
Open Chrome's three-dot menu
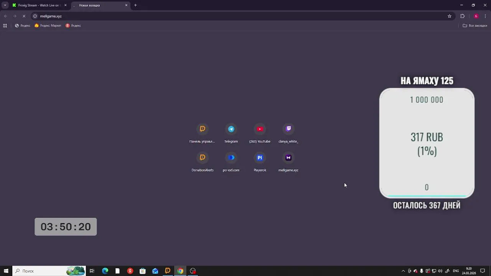(485, 16)
